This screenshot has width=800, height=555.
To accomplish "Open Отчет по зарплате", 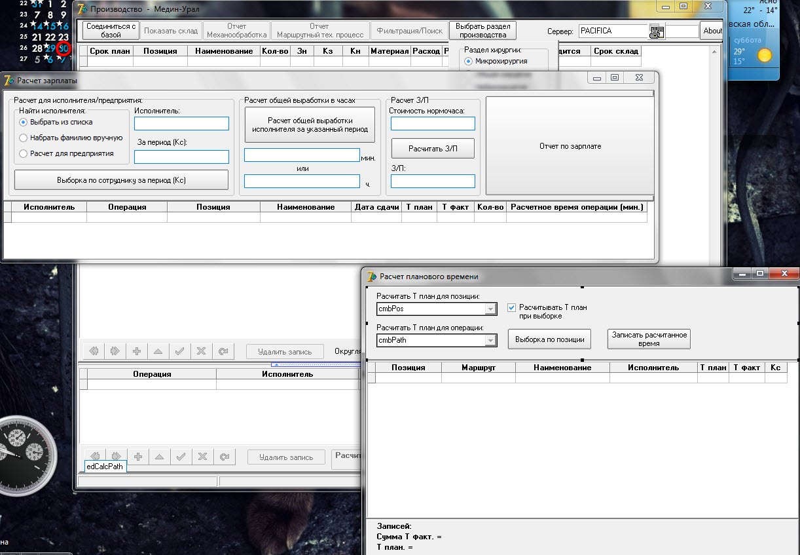I will (570, 146).
